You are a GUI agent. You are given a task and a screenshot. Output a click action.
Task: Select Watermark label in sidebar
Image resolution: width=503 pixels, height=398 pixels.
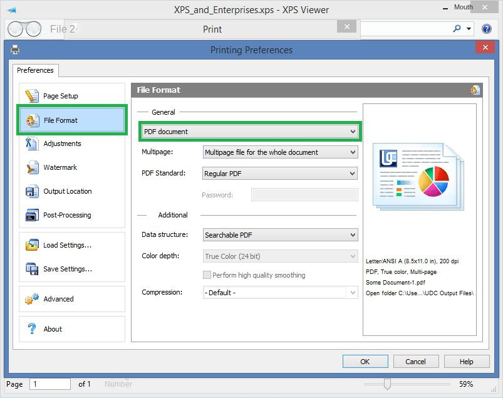point(60,167)
